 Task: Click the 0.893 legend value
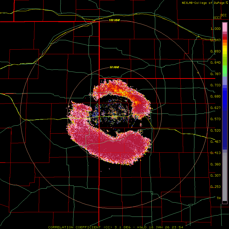coord(216,51)
